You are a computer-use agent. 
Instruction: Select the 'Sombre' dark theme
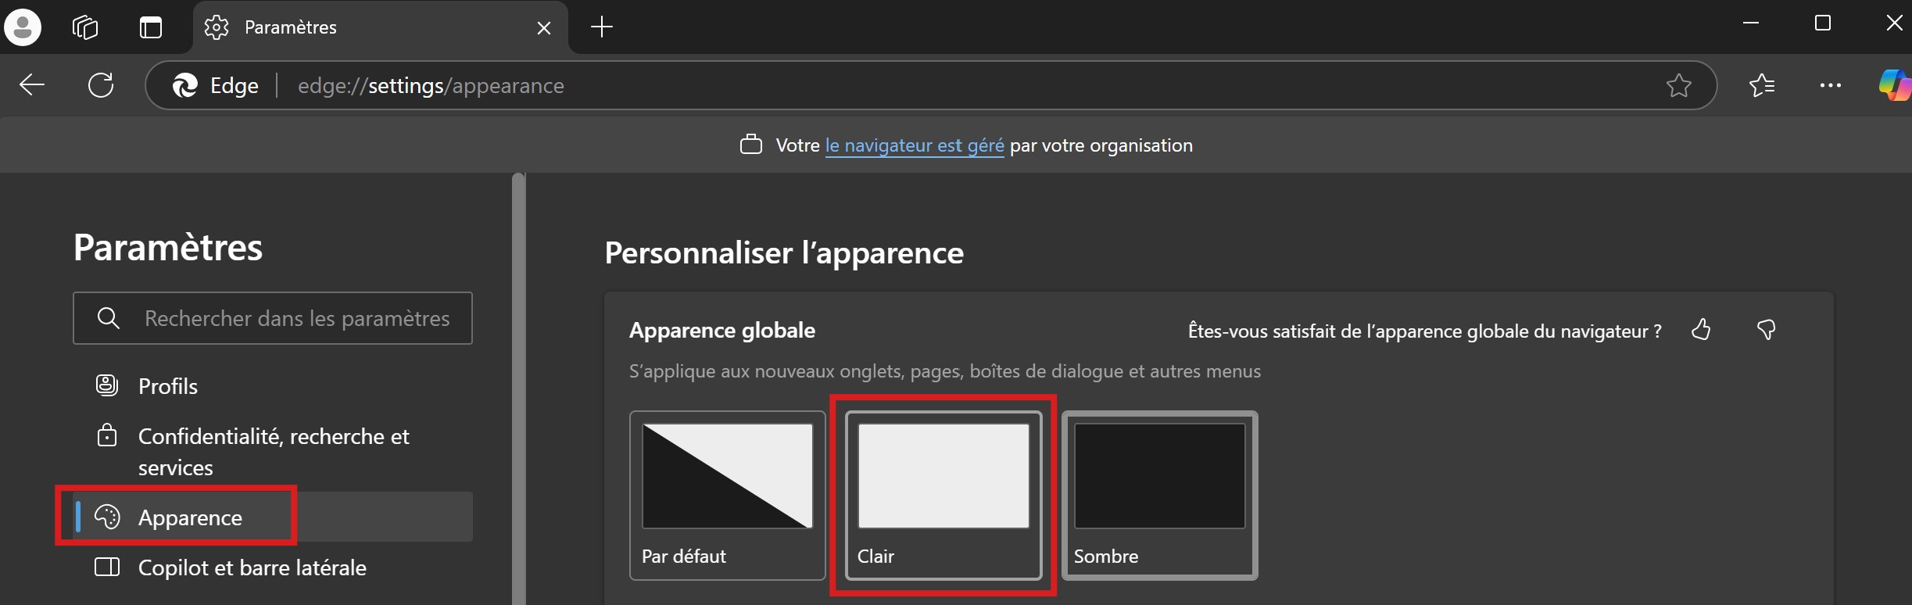click(1160, 496)
